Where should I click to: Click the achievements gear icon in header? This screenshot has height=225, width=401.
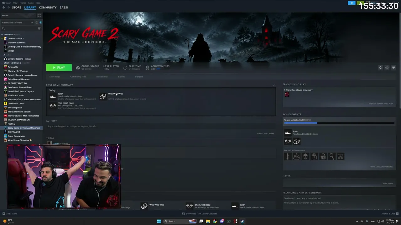pos(147,67)
